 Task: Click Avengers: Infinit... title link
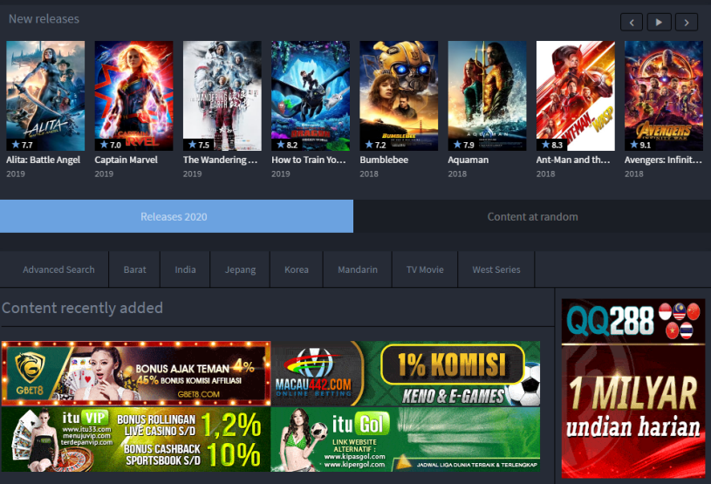(x=663, y=160)
